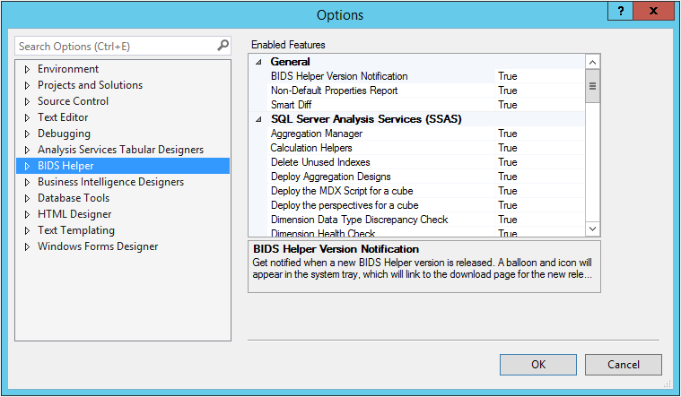
Task: Expand Analysis Services Tabular Designers node
Action: click(27, 151)
